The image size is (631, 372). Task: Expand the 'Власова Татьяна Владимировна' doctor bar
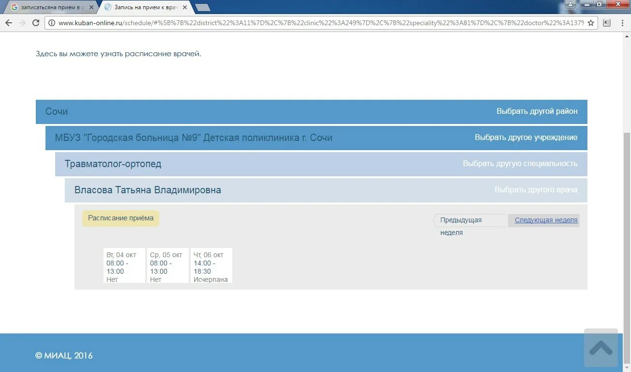point(326,190)
